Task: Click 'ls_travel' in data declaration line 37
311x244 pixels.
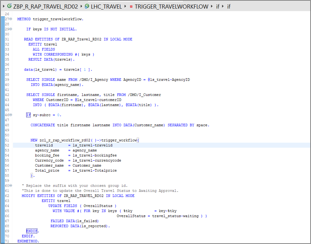Action: tap(45, 70)
